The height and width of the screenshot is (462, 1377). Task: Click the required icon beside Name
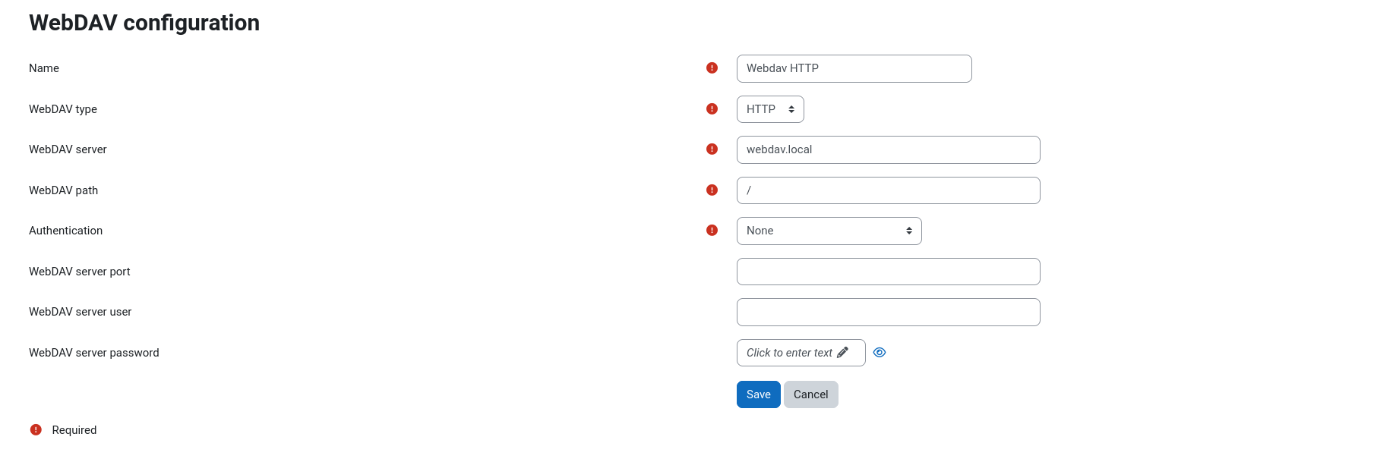pos(712,68)
